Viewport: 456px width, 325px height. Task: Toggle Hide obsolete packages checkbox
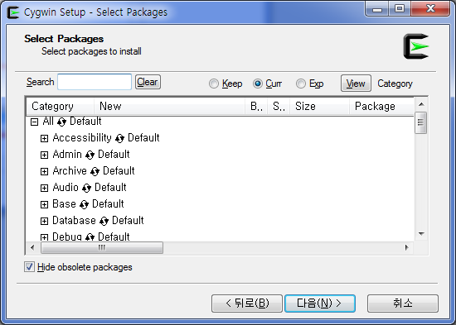pyautogui.click(x=29, y=267)
